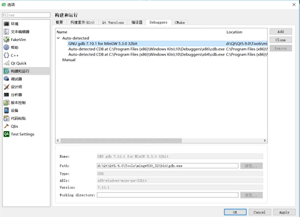Select the Manual tree node
This screenshot has width=300, height=217.
[x=69, y=60]
